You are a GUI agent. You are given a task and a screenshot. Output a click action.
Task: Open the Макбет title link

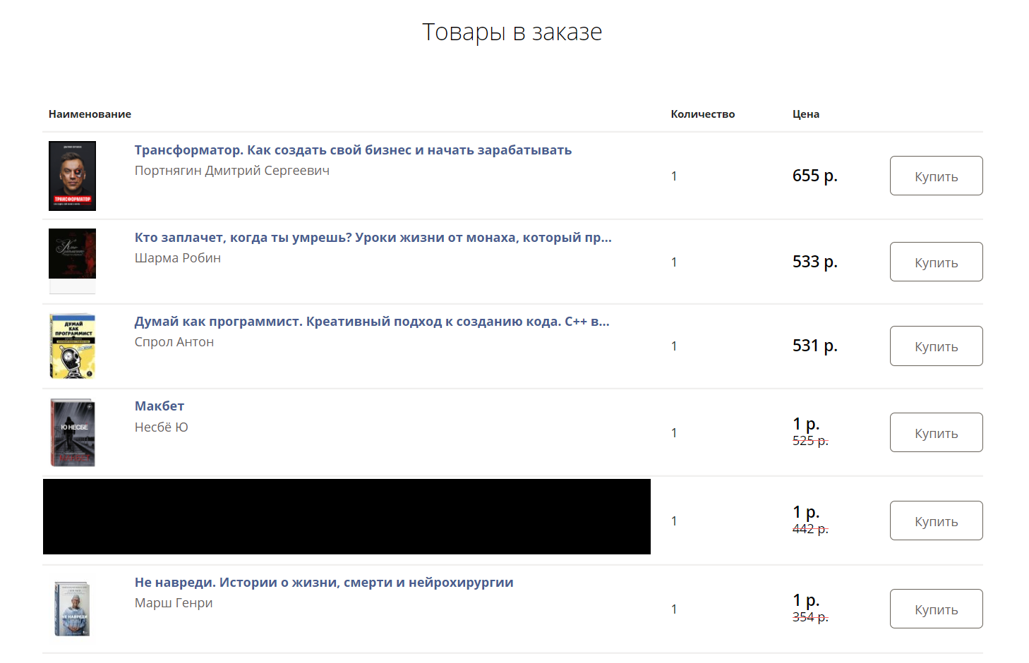coord(160,406)
